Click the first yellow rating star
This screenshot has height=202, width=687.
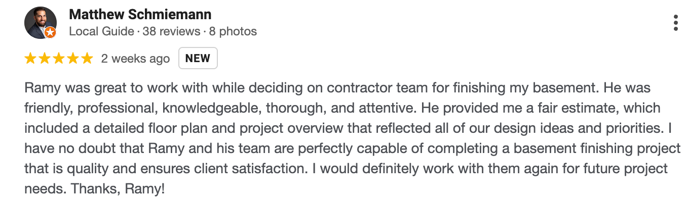(x=30, y=59)
